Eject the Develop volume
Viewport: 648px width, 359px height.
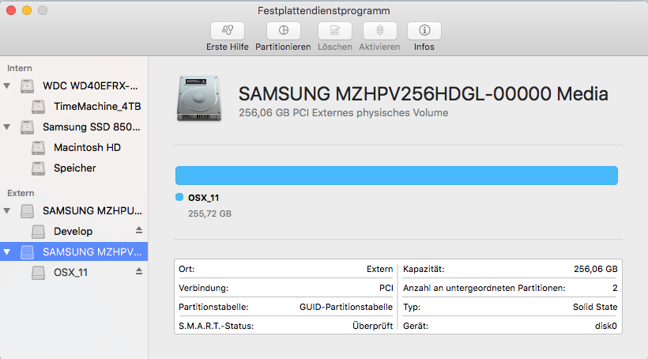click(139, 231)
